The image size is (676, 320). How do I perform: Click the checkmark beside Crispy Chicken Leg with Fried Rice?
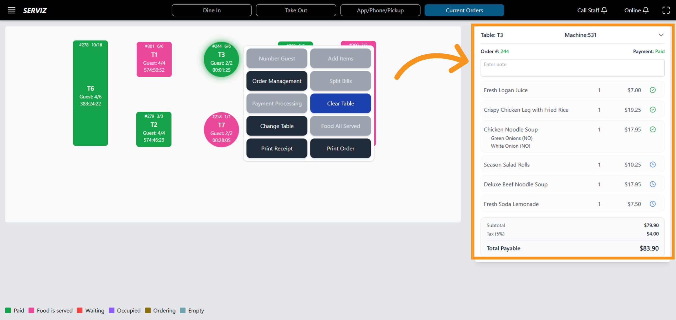coord(653,110)
